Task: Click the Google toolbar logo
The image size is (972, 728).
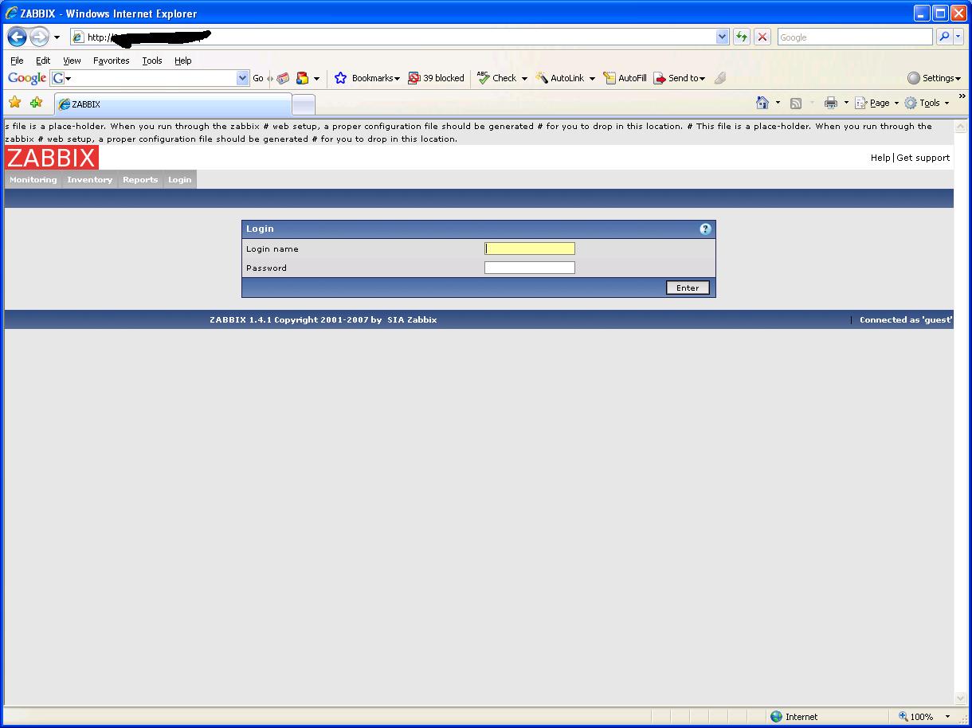Action: click(27, 78)
